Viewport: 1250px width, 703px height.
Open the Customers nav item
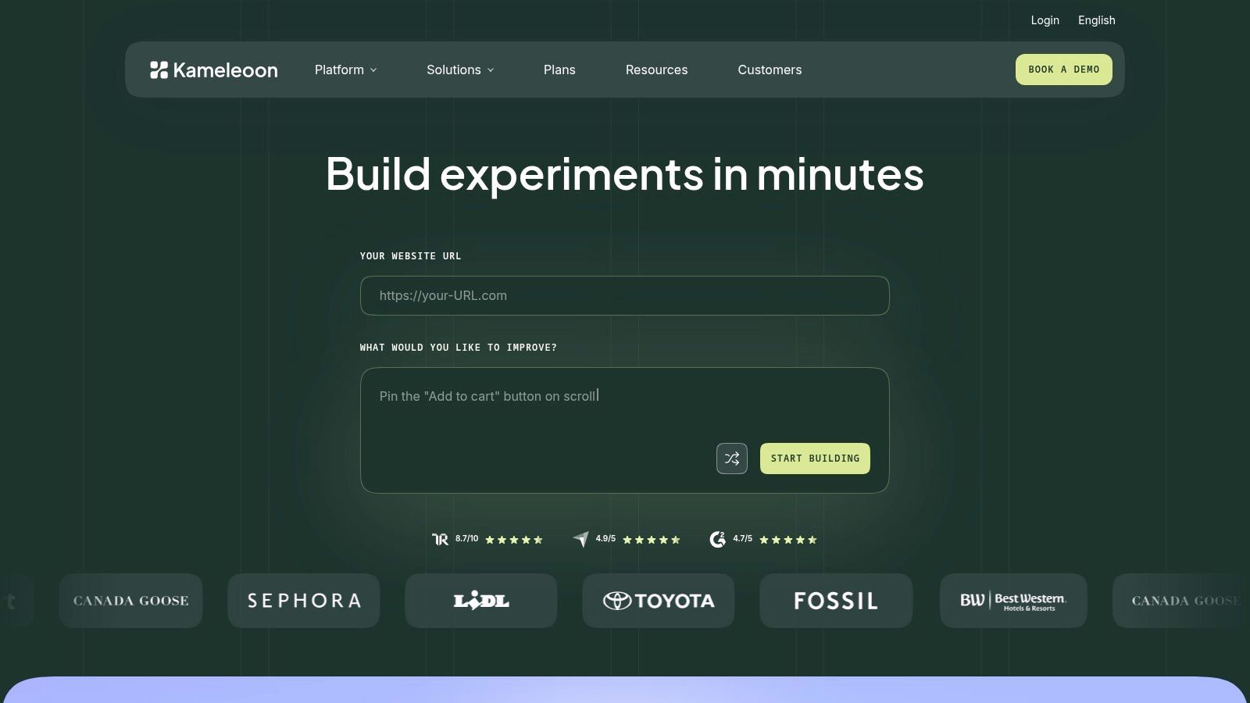point(770,70)
